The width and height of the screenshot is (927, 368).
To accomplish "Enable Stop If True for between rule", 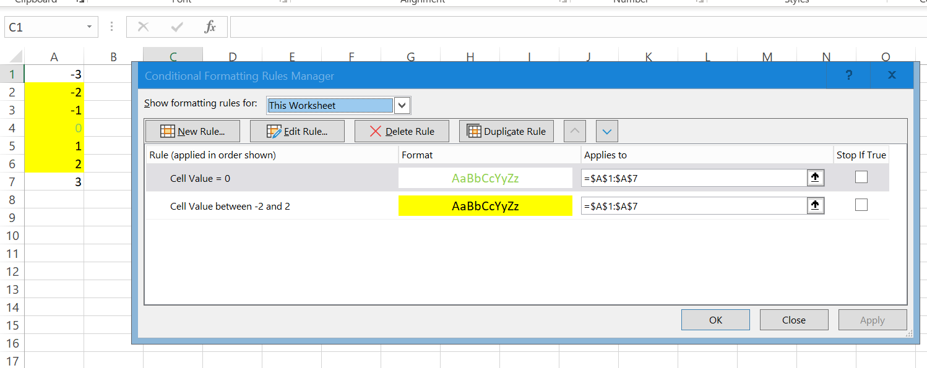I will [x=861, y=205].
